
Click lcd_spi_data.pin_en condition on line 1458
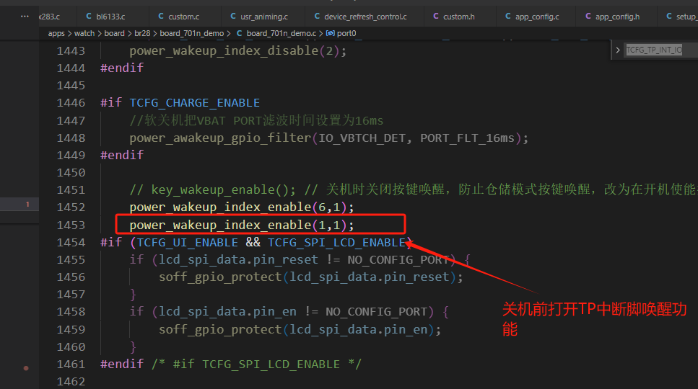click(227, 312)
